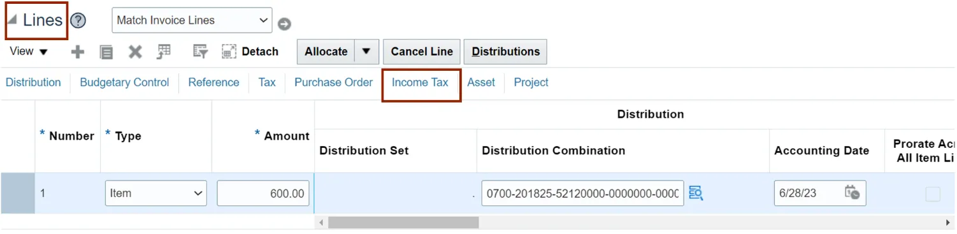
Task: Open the line Type dropdown showing Item
Action: (x=156, y=193)
